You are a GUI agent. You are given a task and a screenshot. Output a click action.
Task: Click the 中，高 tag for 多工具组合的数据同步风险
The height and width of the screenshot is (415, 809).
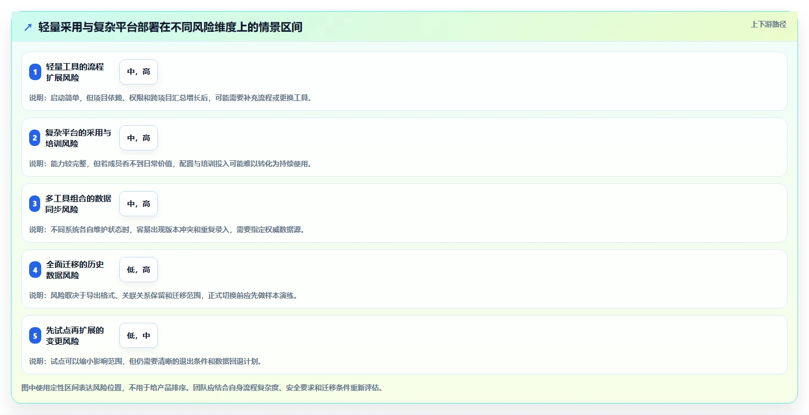[x=139, y=204]
